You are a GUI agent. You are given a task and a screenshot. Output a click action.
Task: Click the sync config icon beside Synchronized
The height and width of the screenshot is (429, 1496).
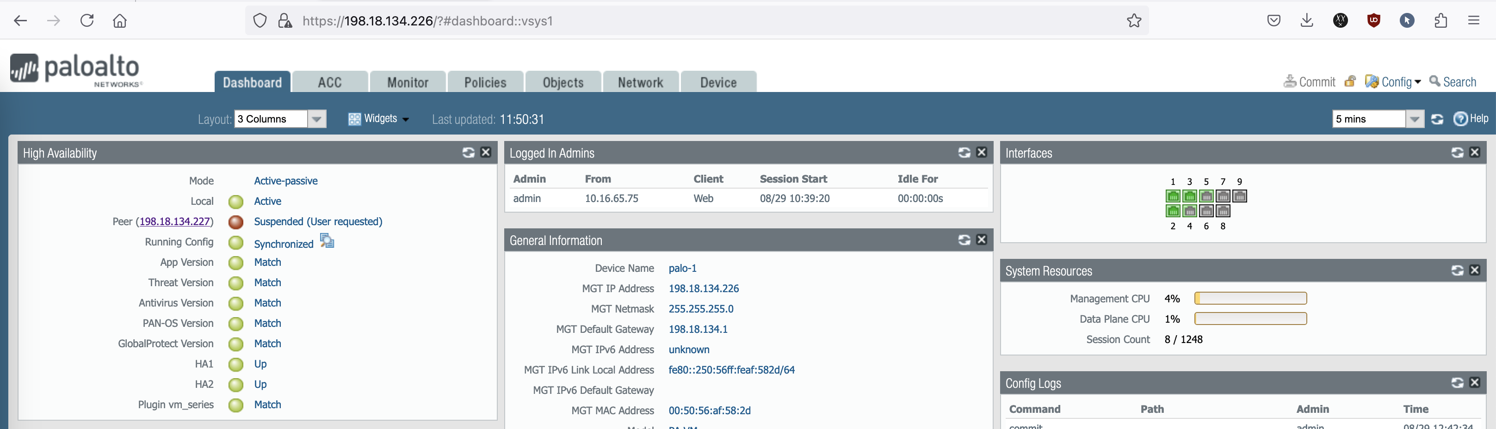(x=327, y=241)
